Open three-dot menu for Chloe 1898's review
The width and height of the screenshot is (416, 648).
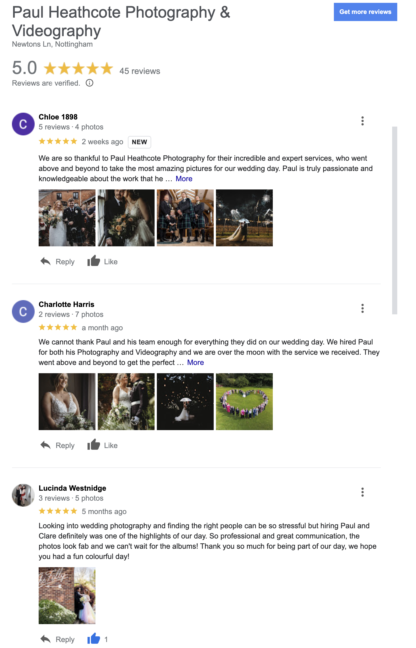(x=362, y=121)
